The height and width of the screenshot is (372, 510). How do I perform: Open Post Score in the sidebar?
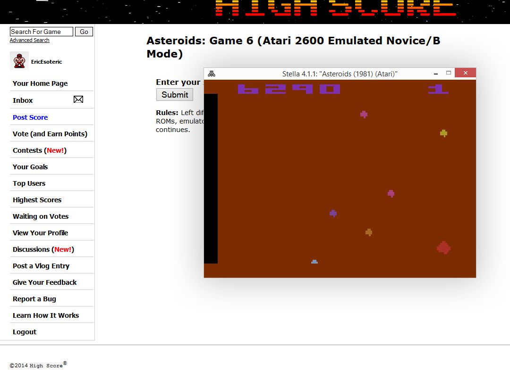click(30, 117)
